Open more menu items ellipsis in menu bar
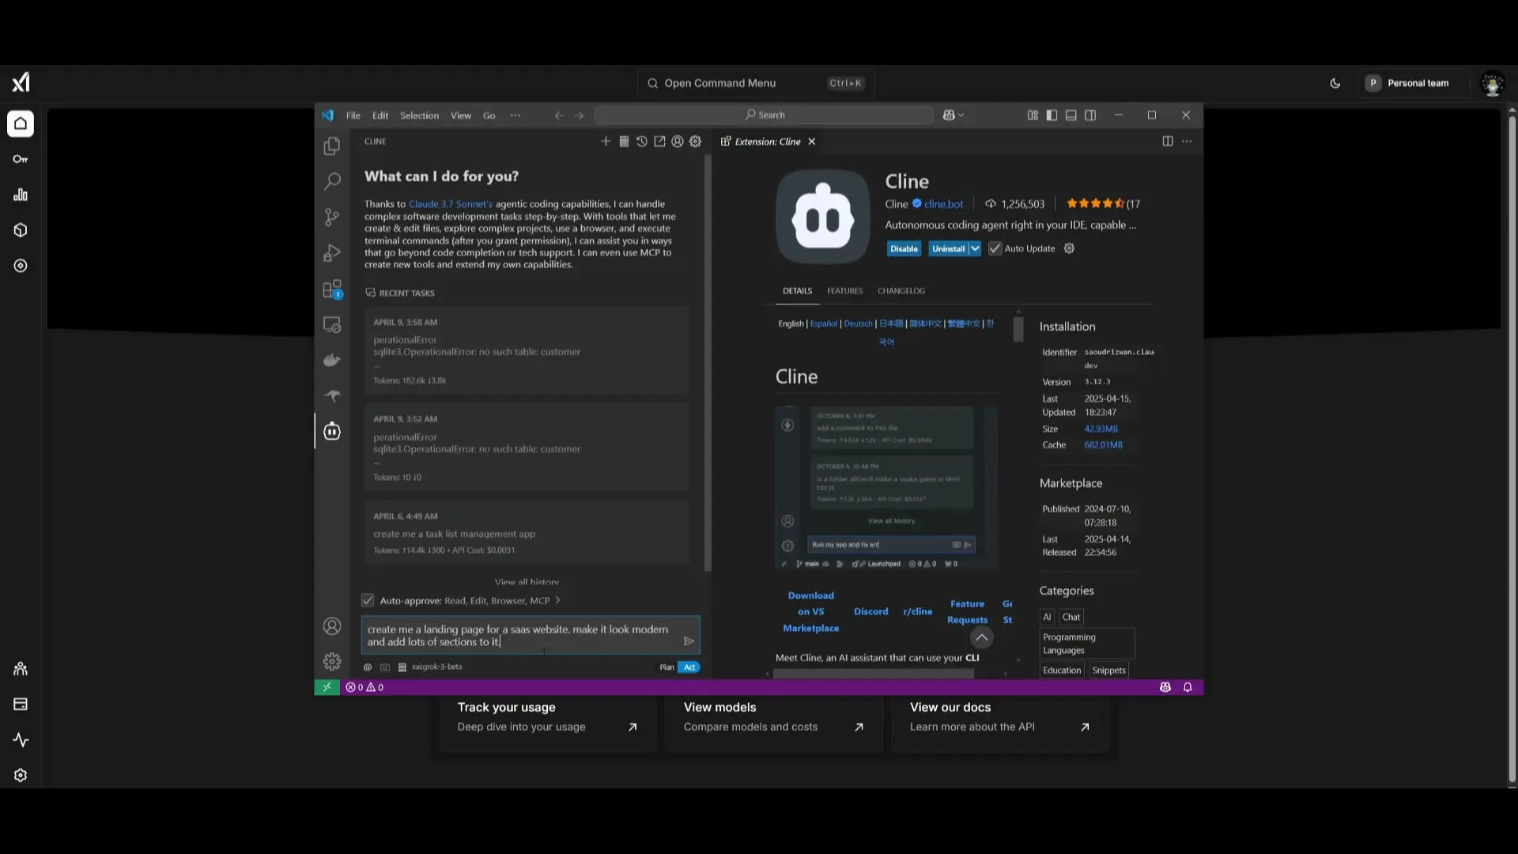Screen dimensions: 1518x854 click(x=515, y=115)
